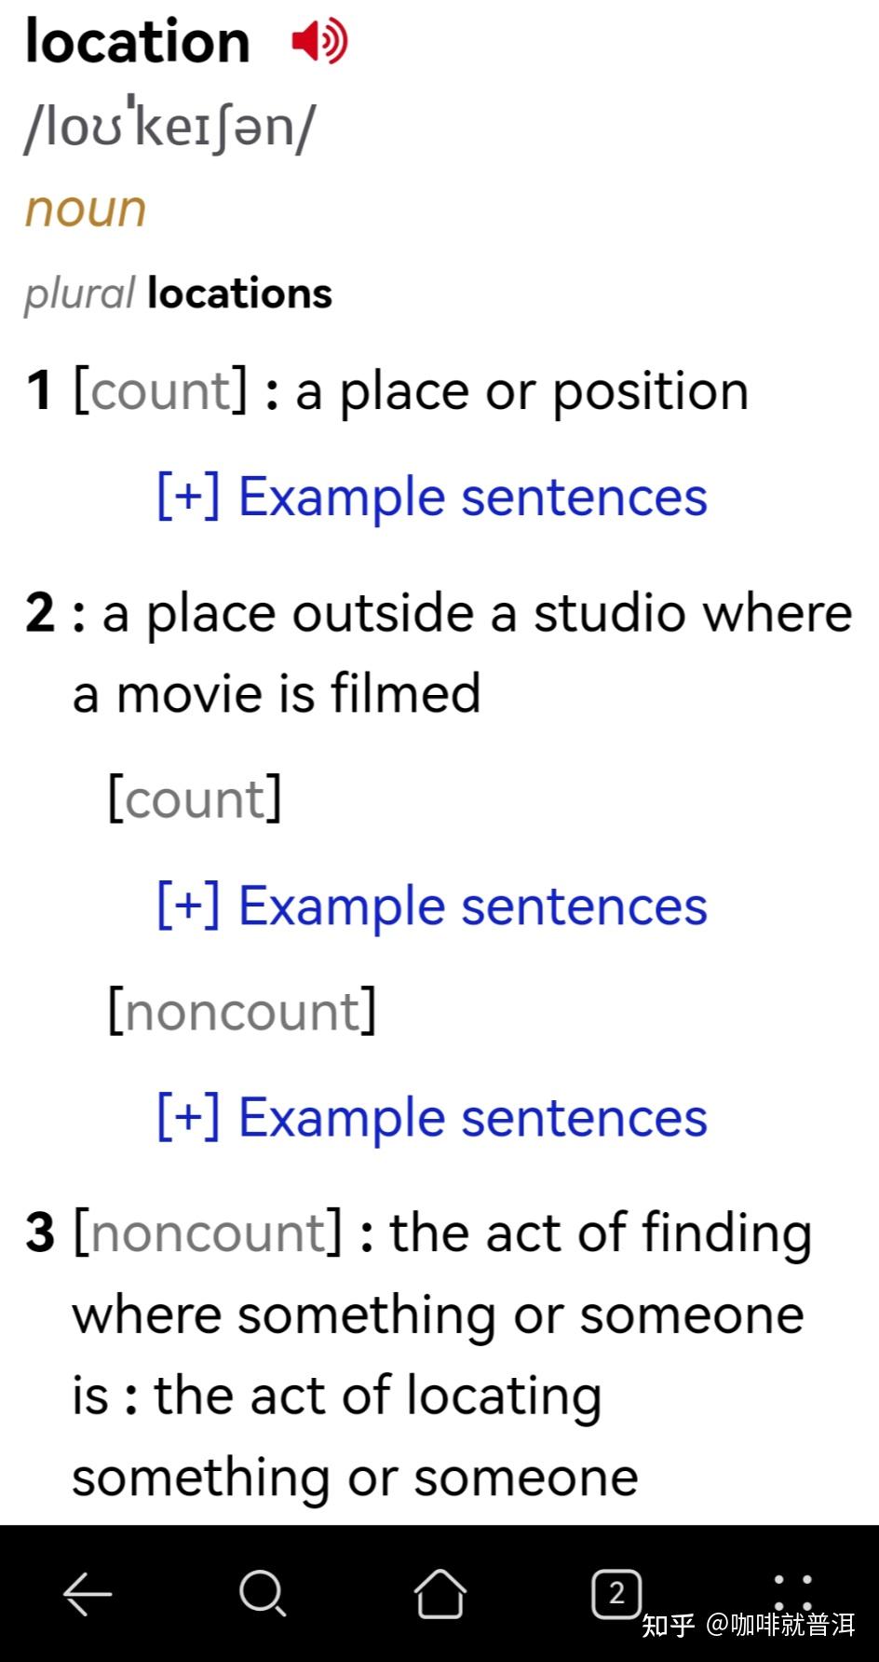Screen dimensions: 879x1662
Task: Tap the back arrow in bottom bar
Action: [88, 1594]
